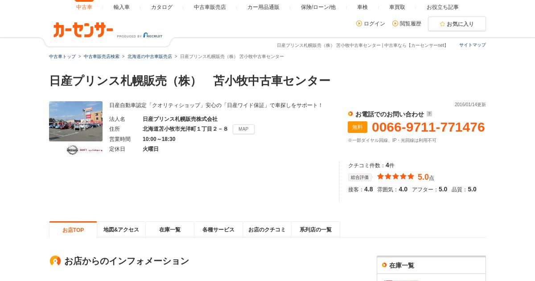Click the help question mark icon
This screenshot has width=535, height=281.
click(429, 114)
